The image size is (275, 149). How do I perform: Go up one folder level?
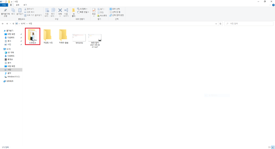(13, 24)
